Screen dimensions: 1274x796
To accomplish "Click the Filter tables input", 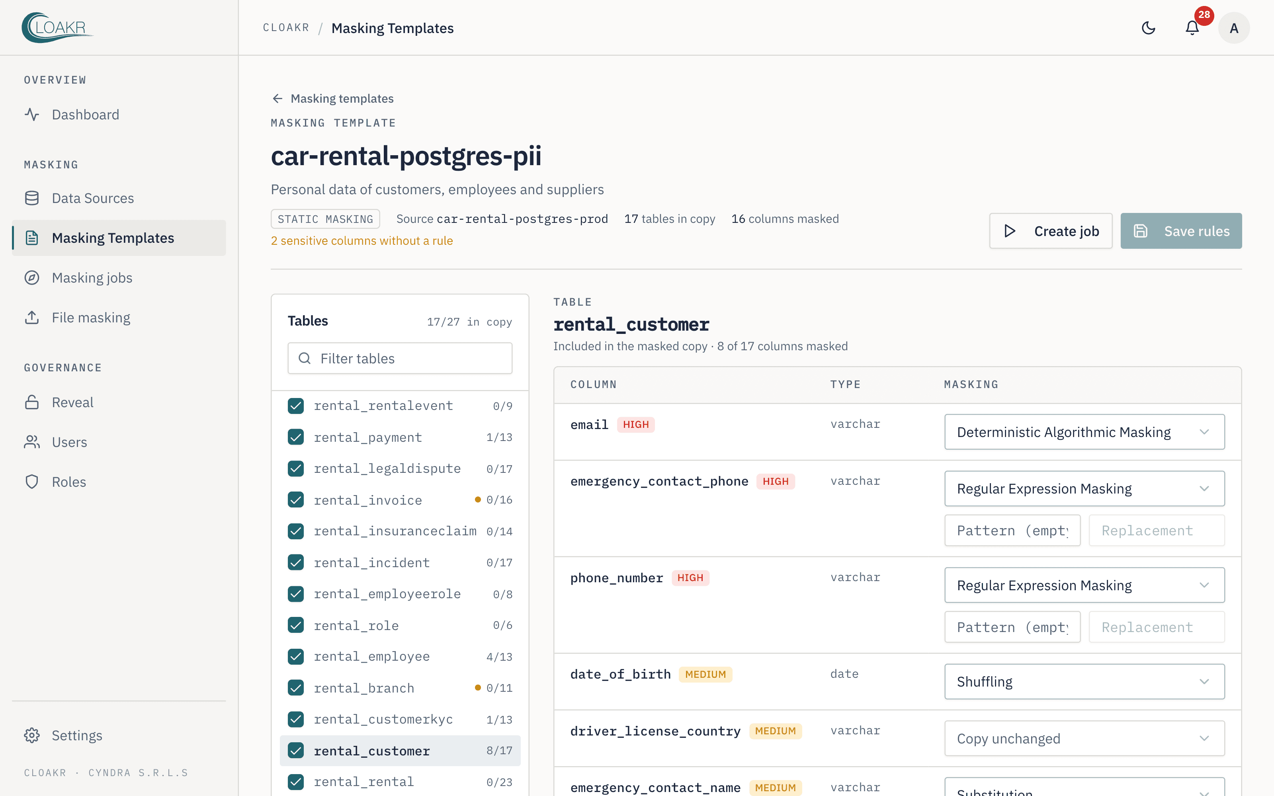I will (x=400, y=359).
